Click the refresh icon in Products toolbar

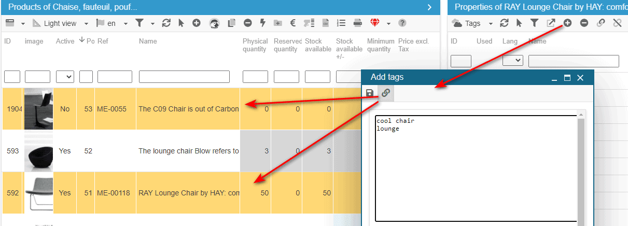(166, 23)
